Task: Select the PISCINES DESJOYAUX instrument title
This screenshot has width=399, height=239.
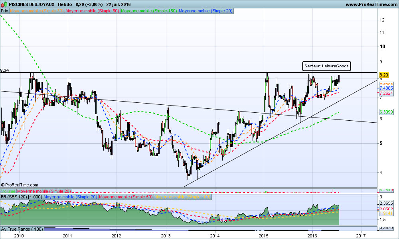Action: click(32, 4)
